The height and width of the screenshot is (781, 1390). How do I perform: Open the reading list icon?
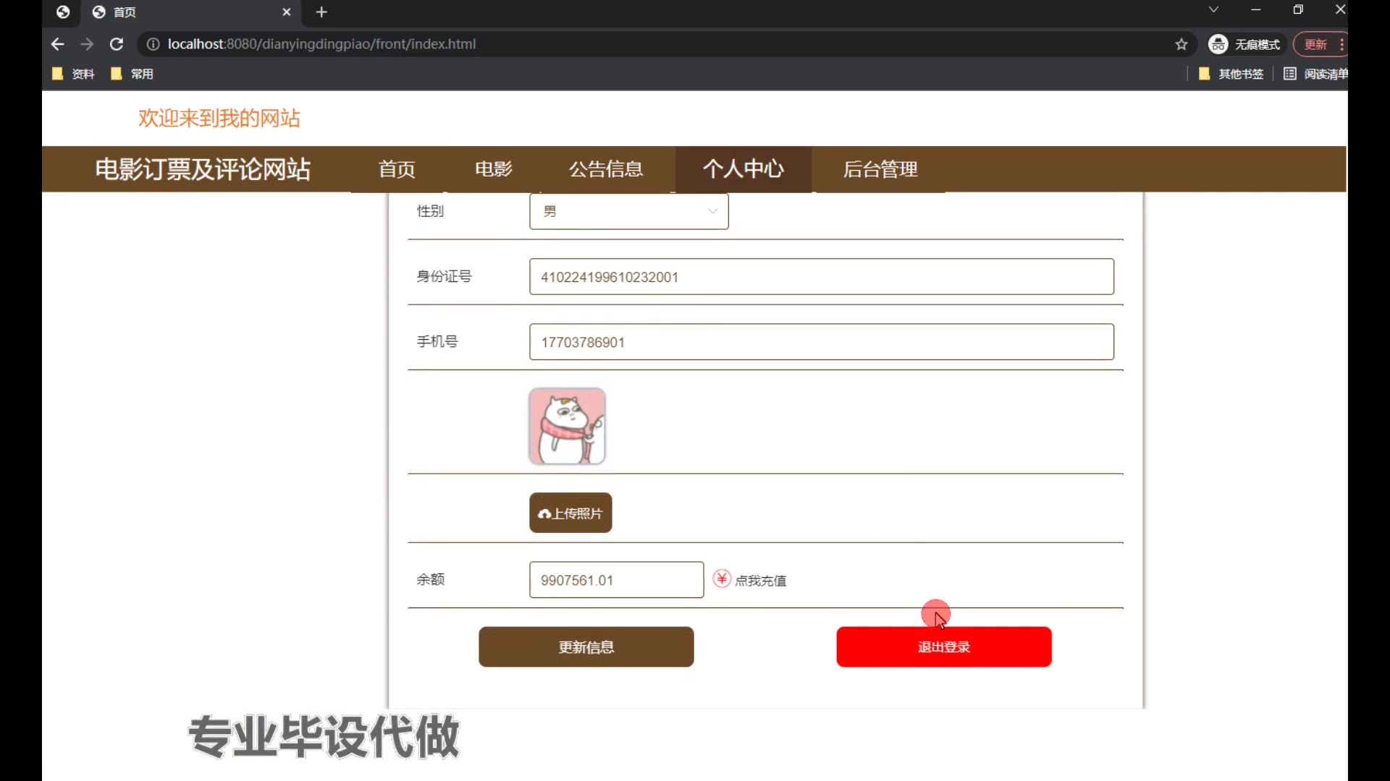1290,74
